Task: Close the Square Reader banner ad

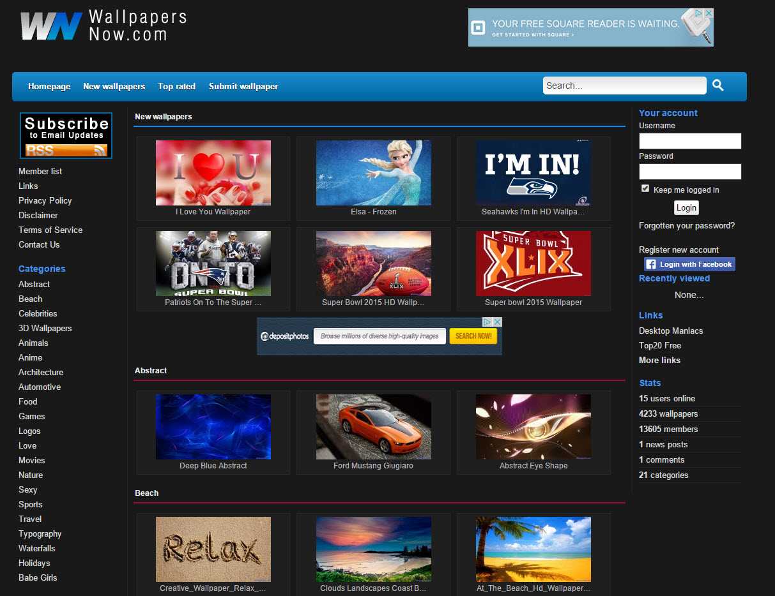Action: tap(708, 13)
